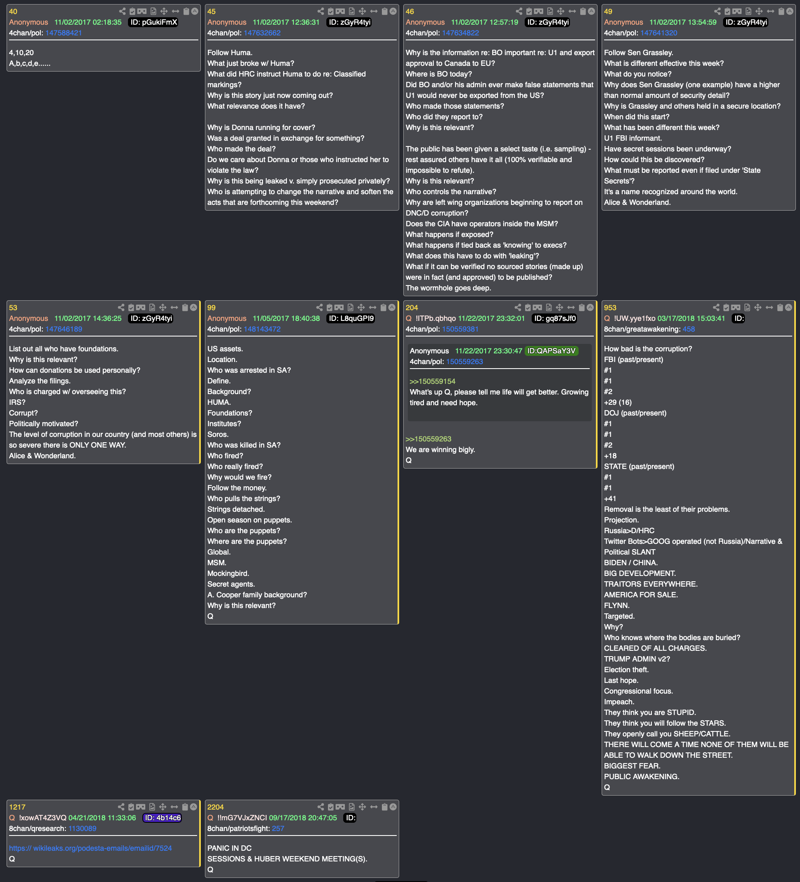Click the share icon on post 40
Viewport: 800px width, 882px height.
click(122, 12)
